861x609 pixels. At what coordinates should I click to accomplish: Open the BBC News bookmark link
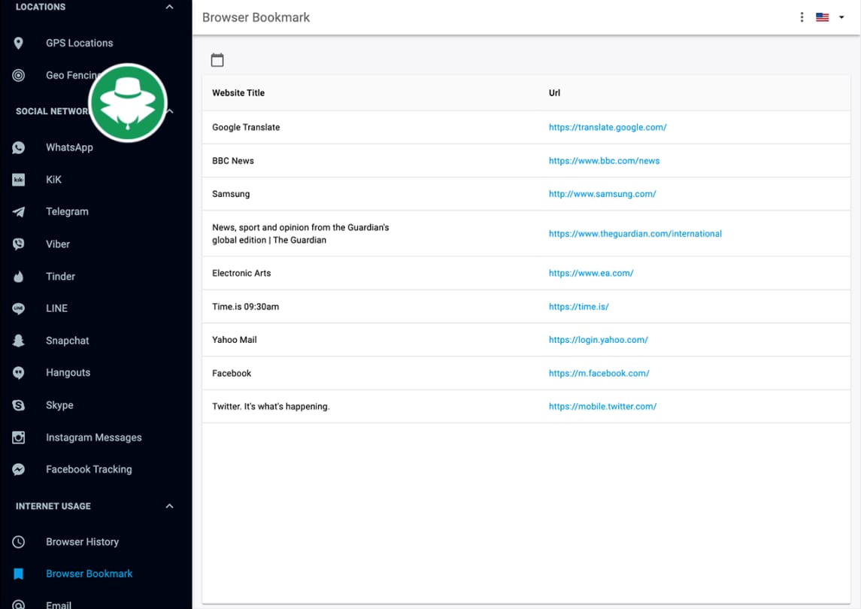tap(604, 160)
